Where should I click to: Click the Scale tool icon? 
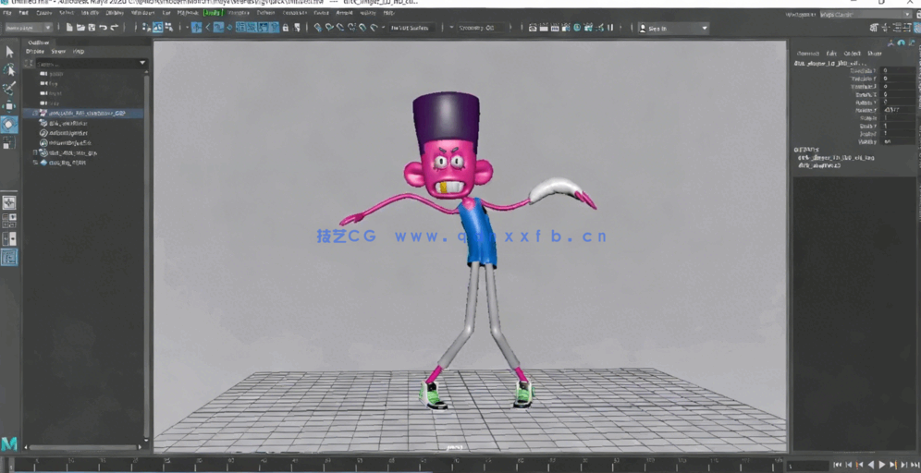(9, 142)
